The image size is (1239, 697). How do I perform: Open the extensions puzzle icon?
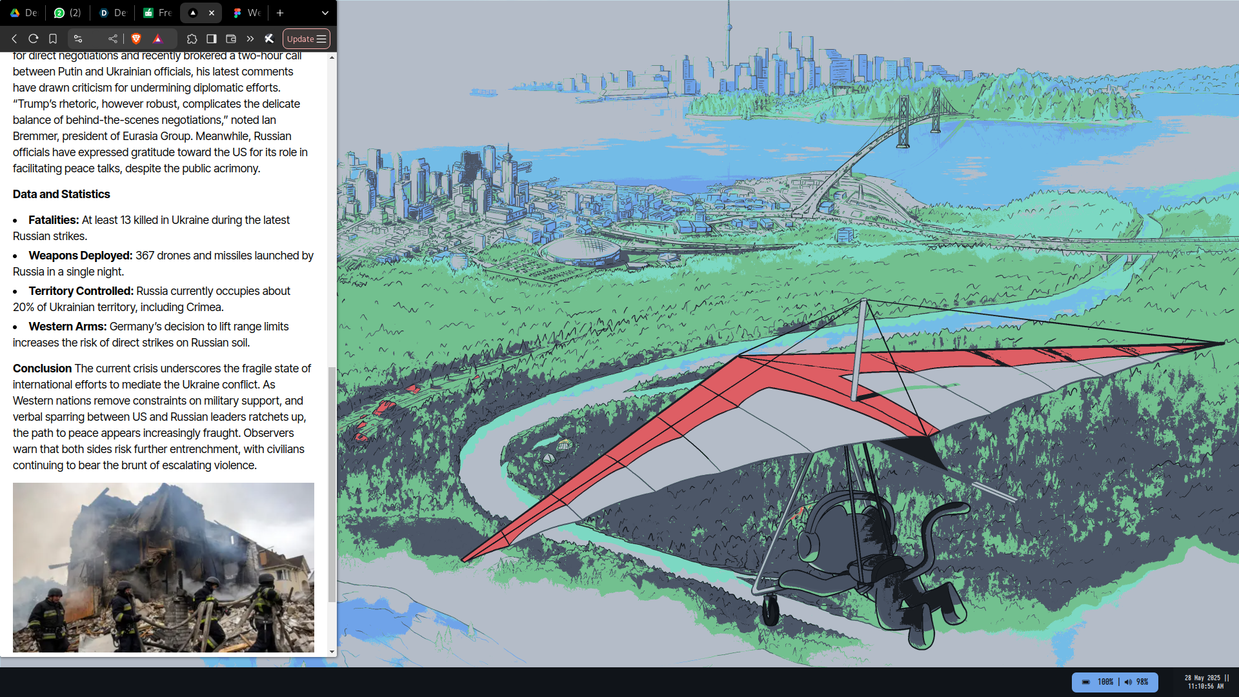point(192,39)
